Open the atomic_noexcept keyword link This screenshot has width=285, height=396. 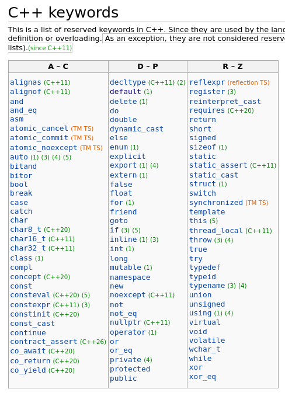pos(43,148)
